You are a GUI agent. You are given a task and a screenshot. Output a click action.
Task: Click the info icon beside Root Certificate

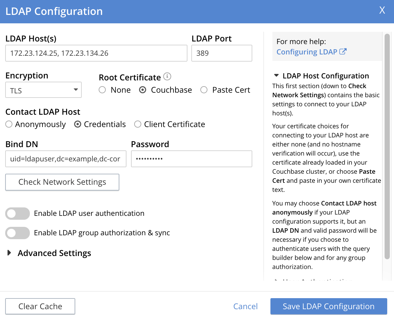click(x=167, y=77)
